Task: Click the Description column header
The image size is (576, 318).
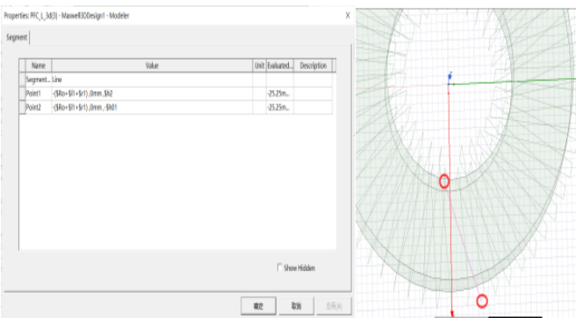Action: (x=313, y=66)
